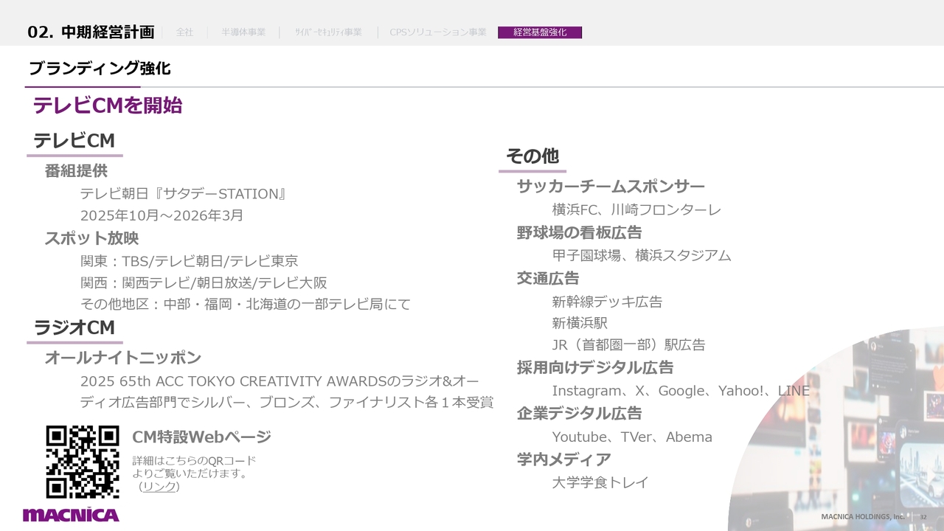The height and width of the screenshot is (531, 944).
Task: Select the CPSソリューション事業 tab
Action: pyautogui.click(x=438, y=32)
